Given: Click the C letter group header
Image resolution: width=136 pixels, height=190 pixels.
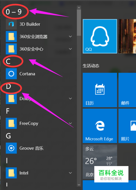Looking at the screenshot, I should tap(8, 62).
